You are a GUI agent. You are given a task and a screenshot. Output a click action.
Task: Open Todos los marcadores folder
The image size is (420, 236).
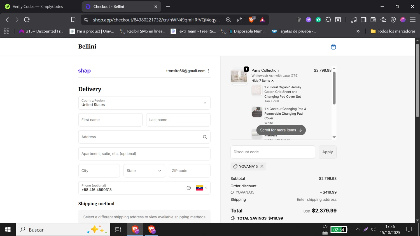(x=393, y=31)
